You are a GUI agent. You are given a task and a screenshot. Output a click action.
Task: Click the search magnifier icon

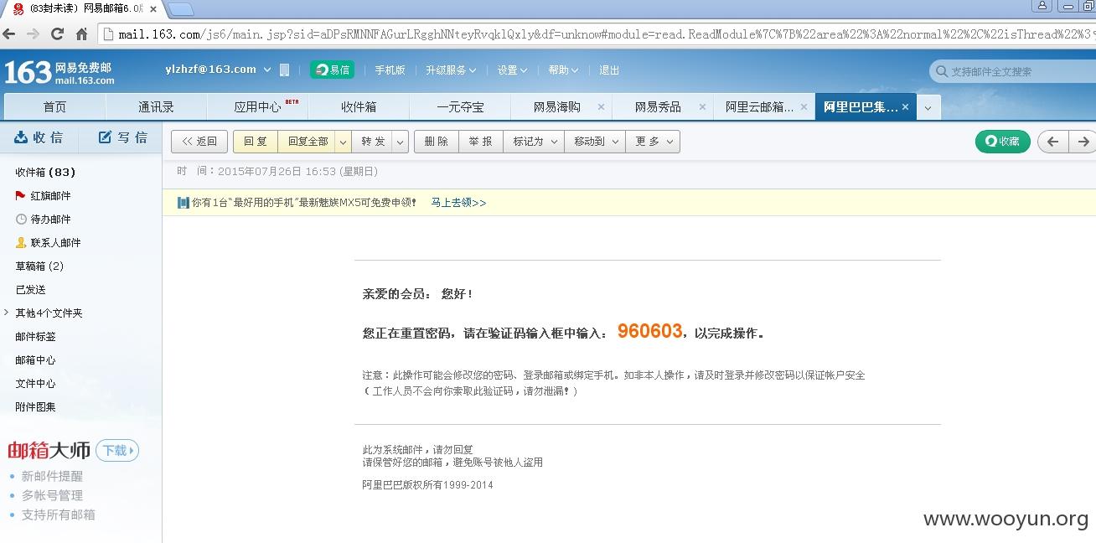coord(941,71)
